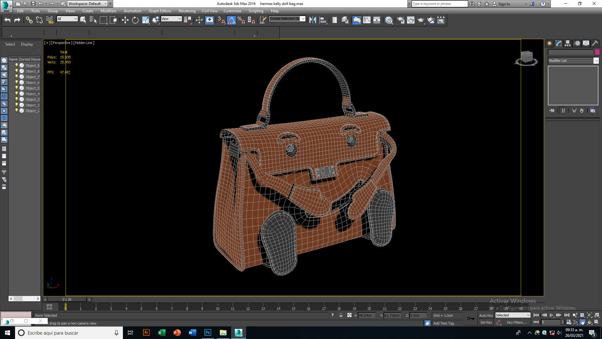
Task: Activate the Unlink Selection tool
Action: pos(39,20)
